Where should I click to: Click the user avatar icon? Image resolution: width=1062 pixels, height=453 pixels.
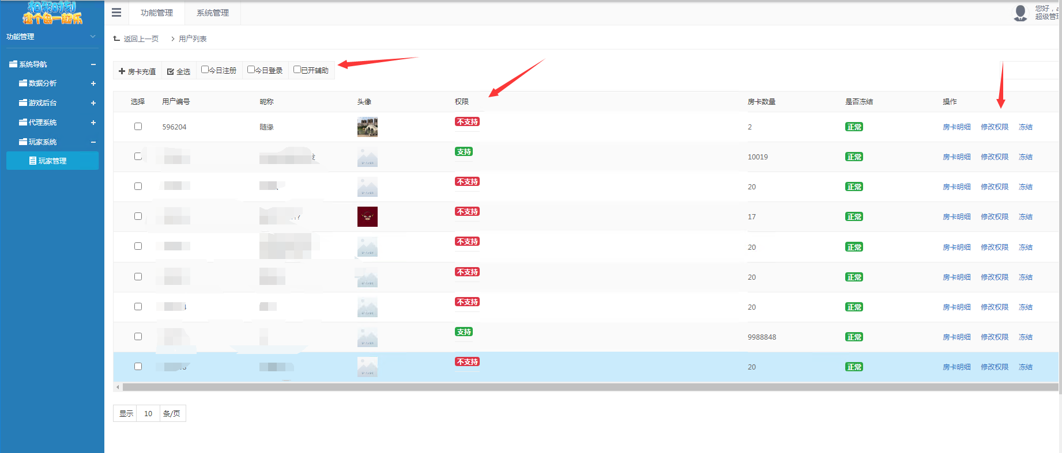(x=1020, y=13)
